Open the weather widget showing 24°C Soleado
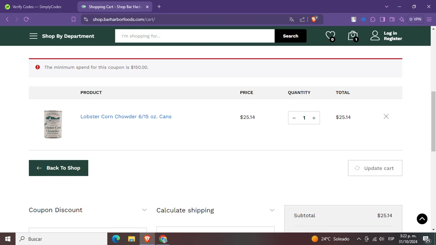 [330, 239]
